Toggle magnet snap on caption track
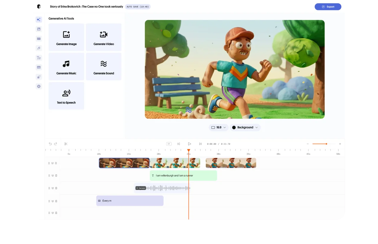 point(53,201)
